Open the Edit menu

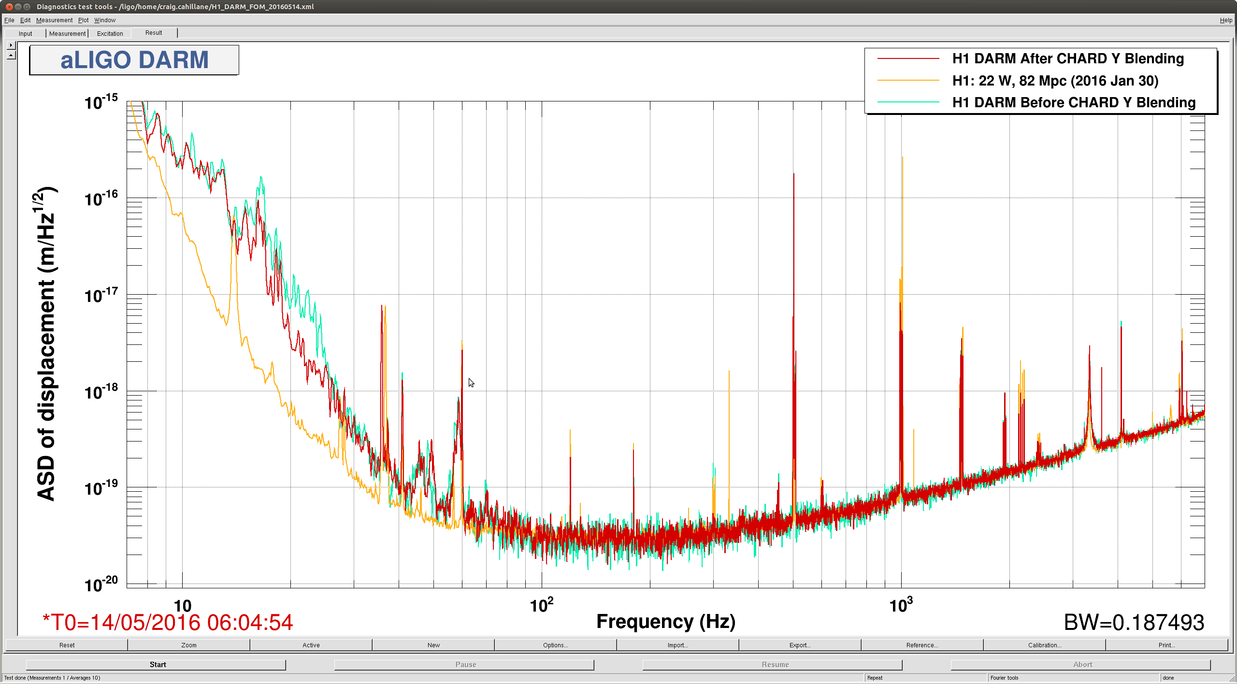25,20
